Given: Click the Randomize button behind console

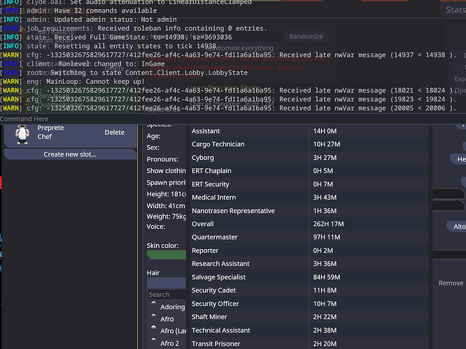Looking at the screenshot, I should point(306,36).
